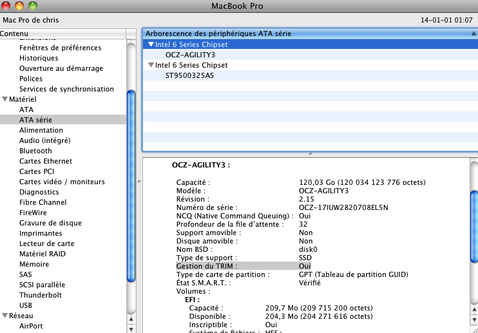Click the window minimize yellow button
Image resolution: width=478 pixels, height=333 pixels.
tap(19, 6)
